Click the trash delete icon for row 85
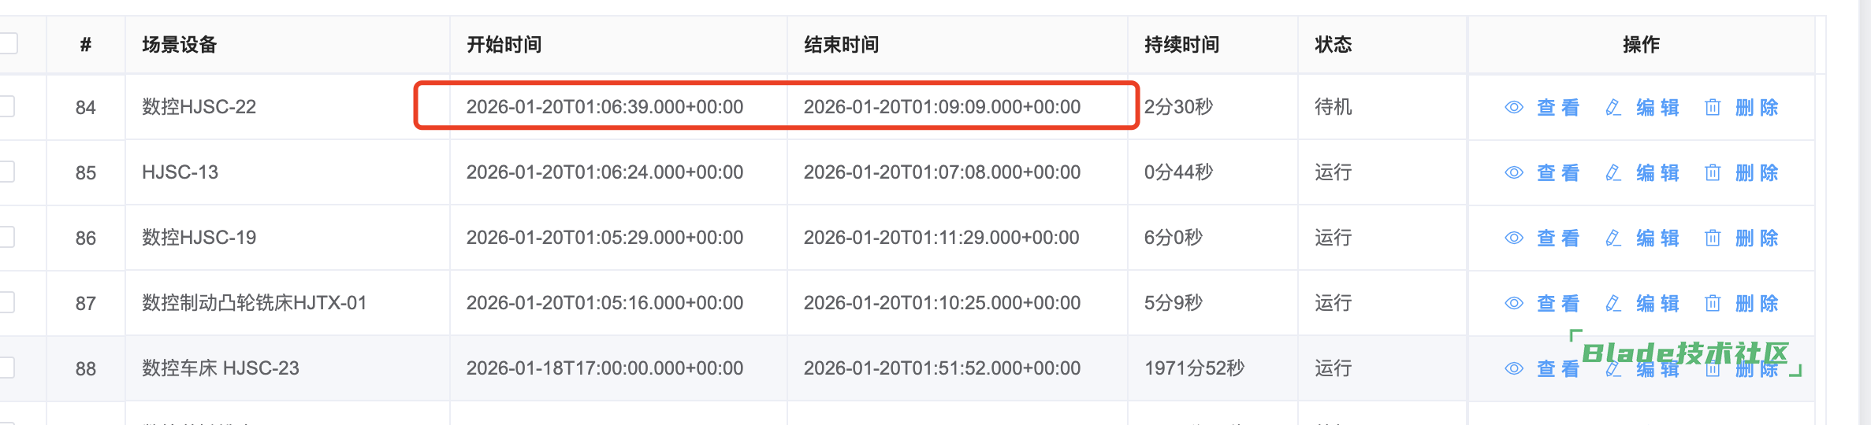 [x=1712, y=172]
